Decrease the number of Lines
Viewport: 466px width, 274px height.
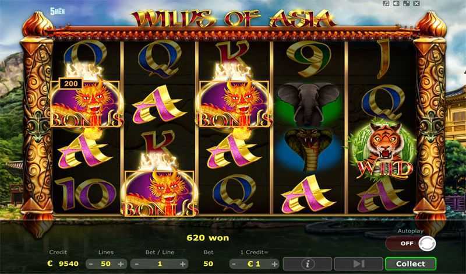[91, 264]
